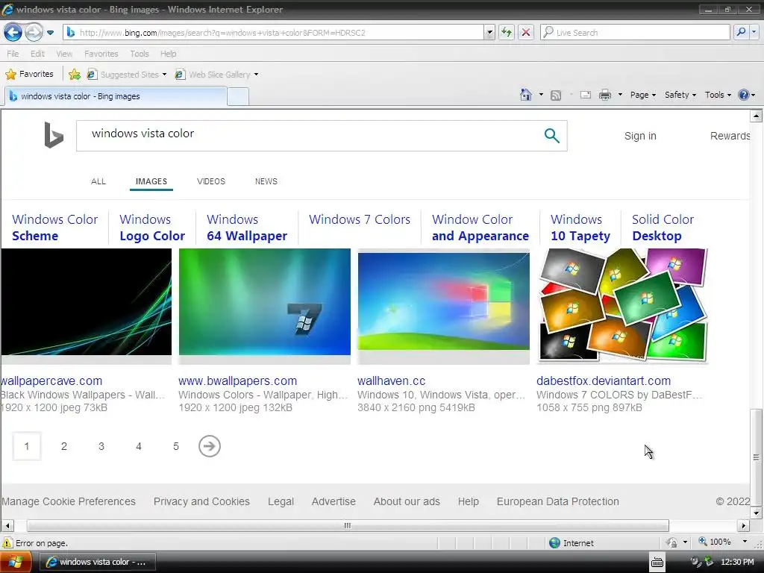Expand the address bar history dropdown
Viewport: 764px width, 573px height.
click(489, 33)
